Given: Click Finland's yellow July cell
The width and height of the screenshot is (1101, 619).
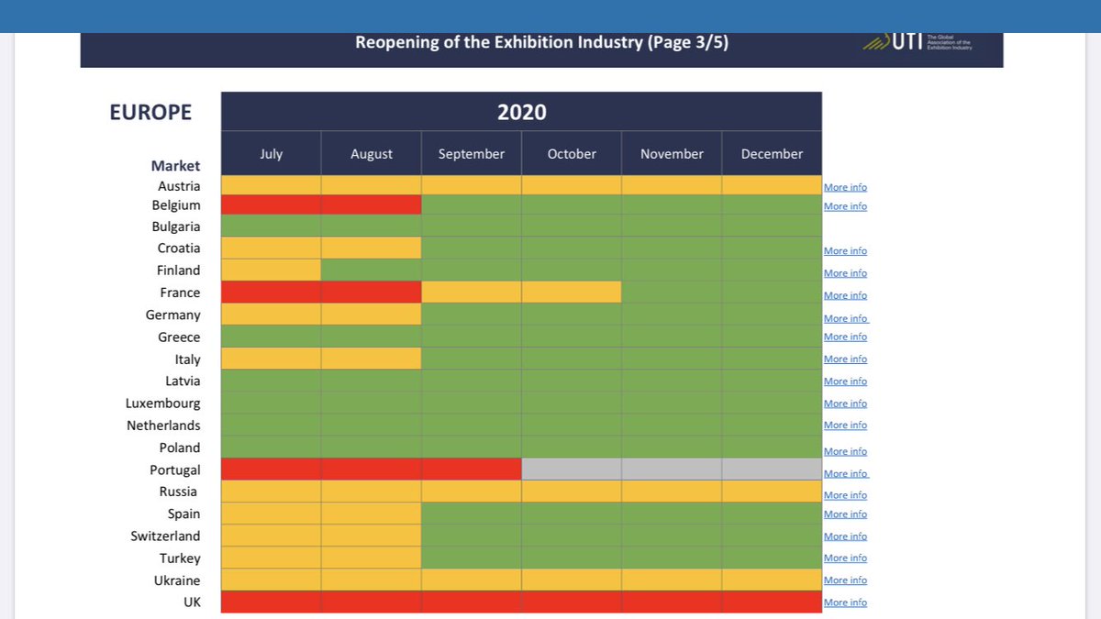Looking at the screenshot, I should pyautogui.click(x=272, y=270).
